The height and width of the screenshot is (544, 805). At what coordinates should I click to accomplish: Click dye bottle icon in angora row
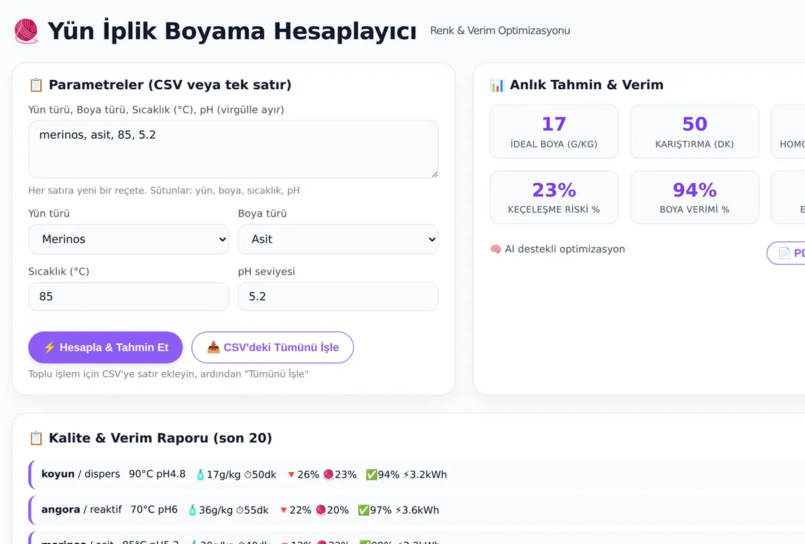(x=193, y=510)
